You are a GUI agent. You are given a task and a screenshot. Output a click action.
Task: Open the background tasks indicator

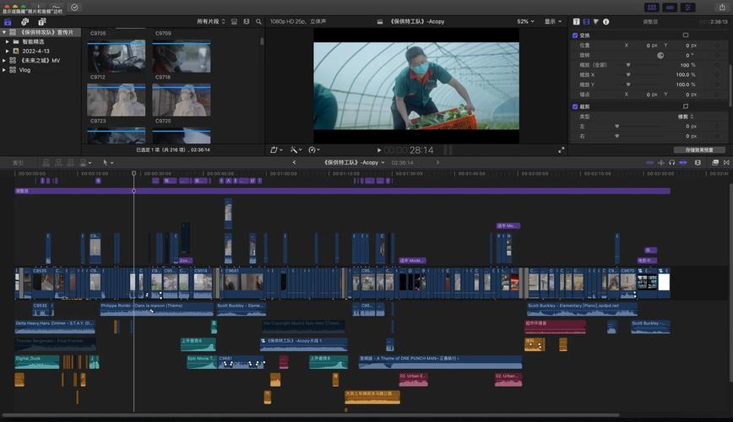point(74,8)
